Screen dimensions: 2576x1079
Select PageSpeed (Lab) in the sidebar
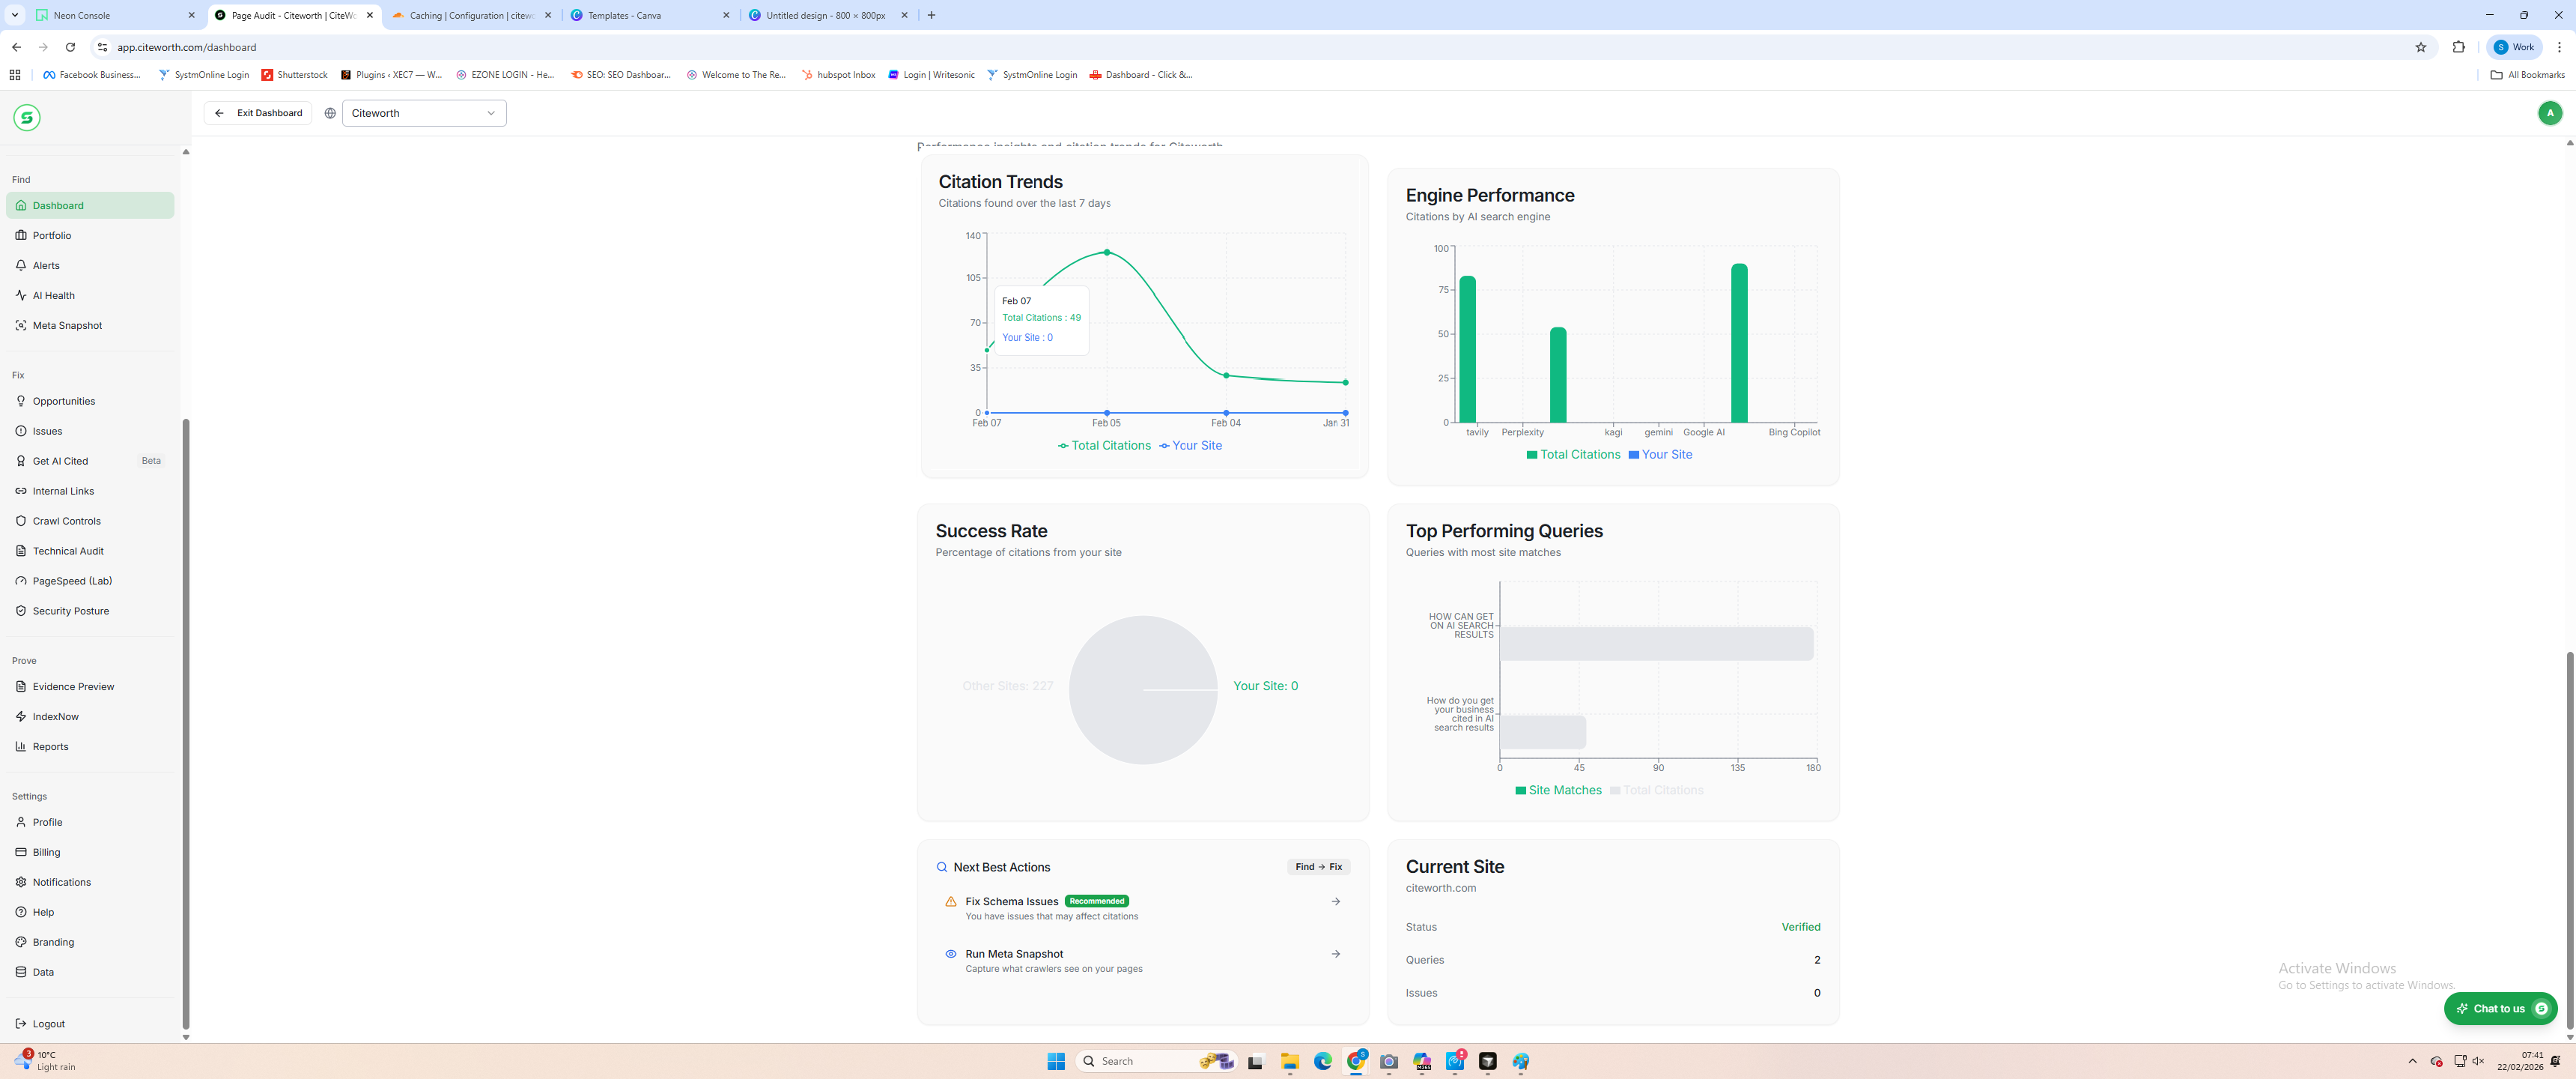pyautogui.click(x=72, y=581)
